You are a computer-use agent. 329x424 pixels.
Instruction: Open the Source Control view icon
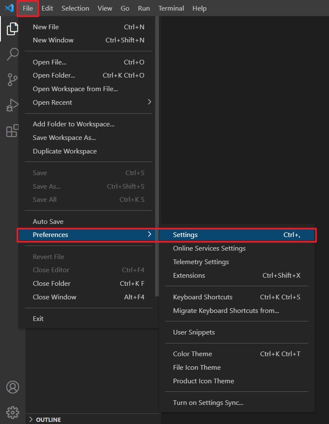[12, 80]
